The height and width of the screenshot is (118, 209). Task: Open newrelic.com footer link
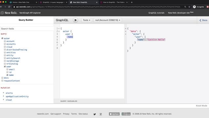coord(43,114)
